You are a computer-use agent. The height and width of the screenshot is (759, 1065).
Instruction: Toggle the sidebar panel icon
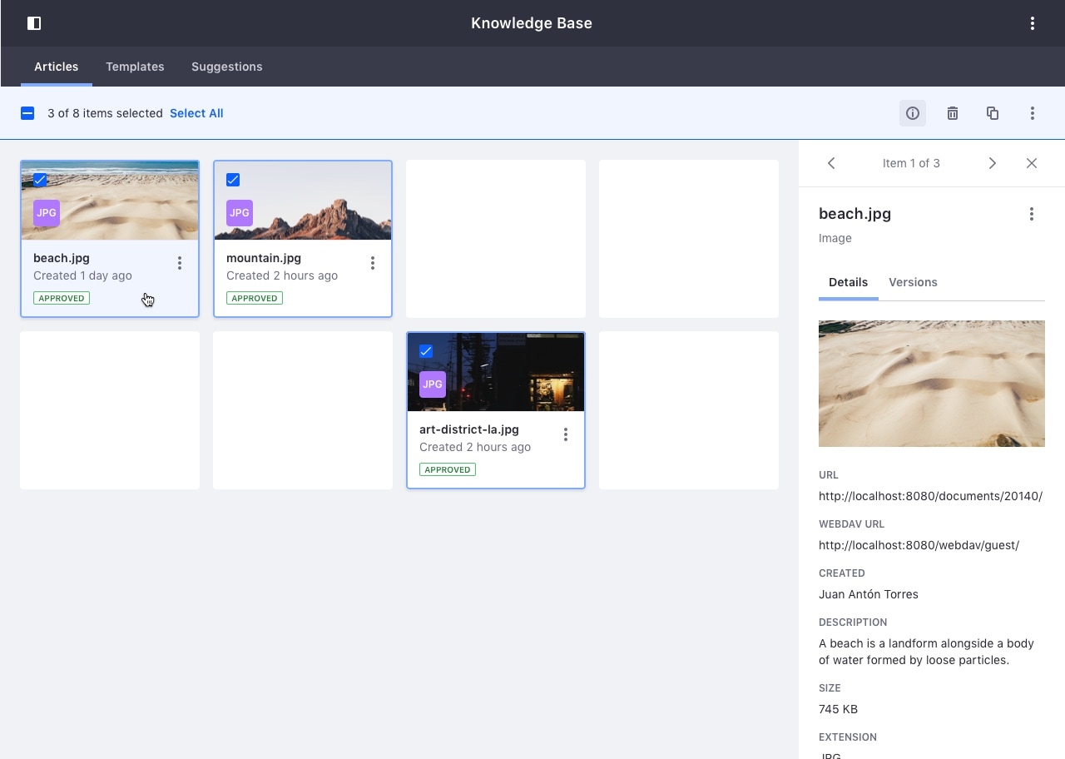(34, 23)
